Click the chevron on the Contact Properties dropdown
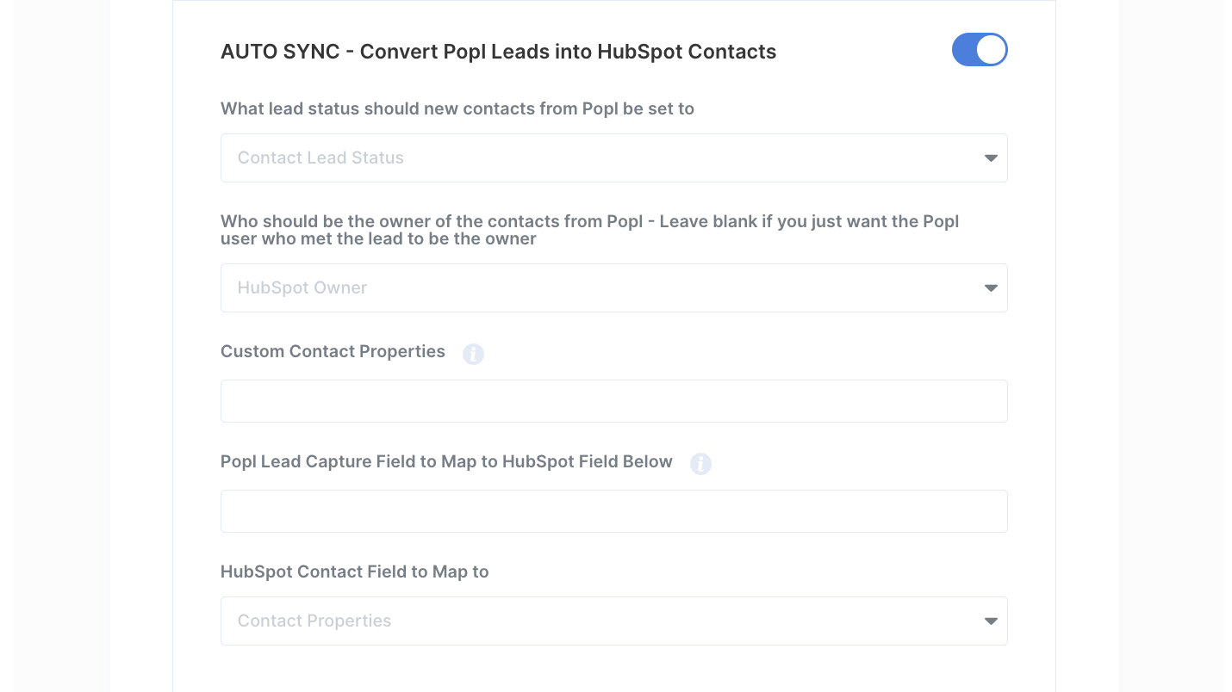Screen dimensions: 1232x692 tap(989, 621)
